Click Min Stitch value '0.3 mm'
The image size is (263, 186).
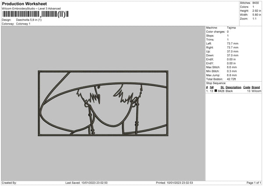tap(232, 72)
